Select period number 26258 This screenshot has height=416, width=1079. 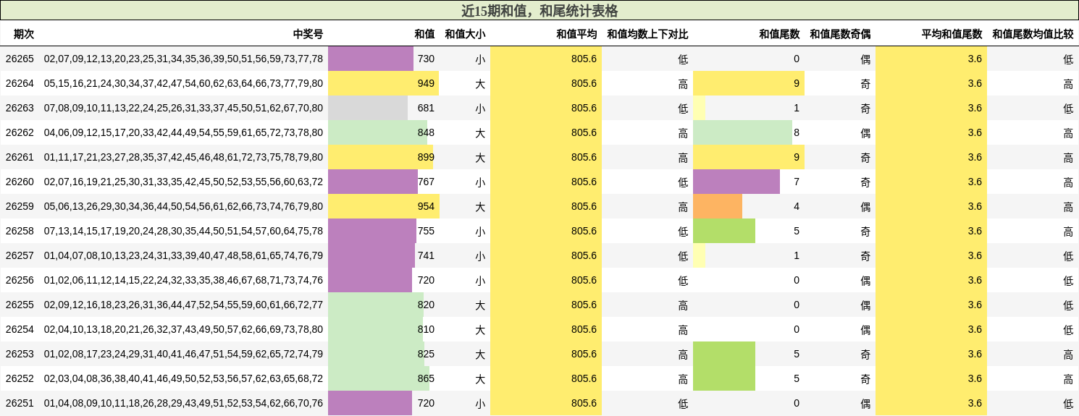[x=20, y=231]
